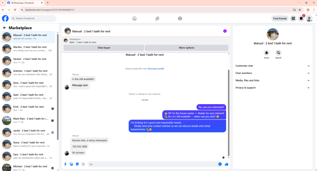
Task: Expand Privacy & support section
Action: pyautogui.click(x=272, y=88)
